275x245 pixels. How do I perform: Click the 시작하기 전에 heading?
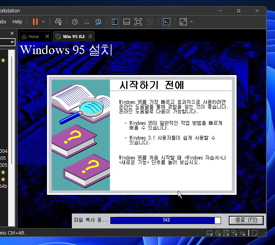[x=151, y=85]
